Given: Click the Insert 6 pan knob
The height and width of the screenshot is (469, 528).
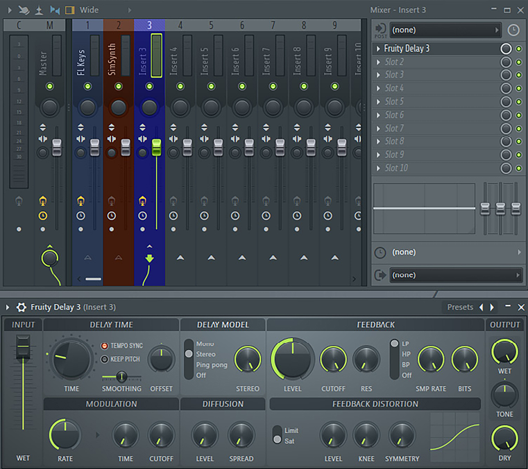Looking at the screenshot, I should 242,107.
